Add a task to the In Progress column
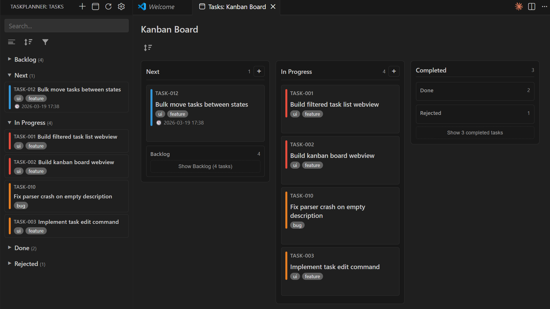550x309 pixels. pyautogui.click(x=394, y=71)
